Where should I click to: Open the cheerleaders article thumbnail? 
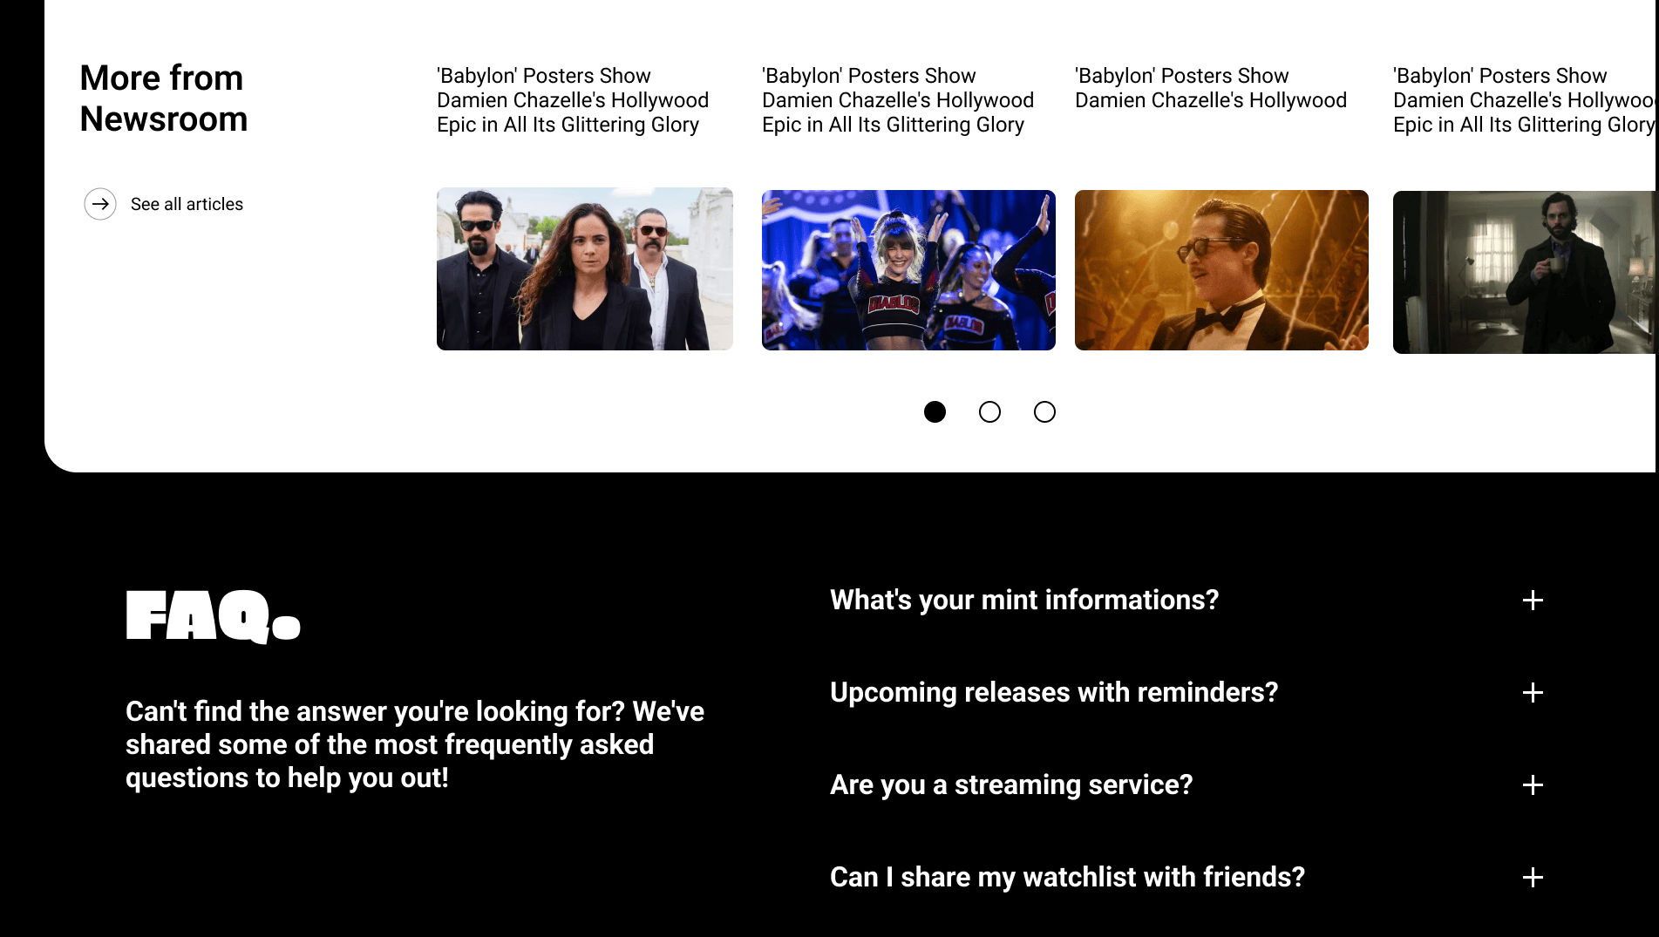[x=908, y=270]
